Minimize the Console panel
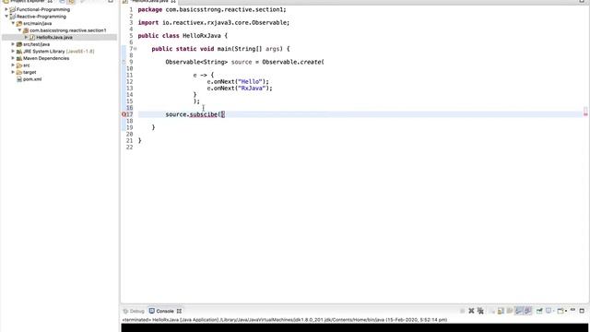 (x=572, y=310)
